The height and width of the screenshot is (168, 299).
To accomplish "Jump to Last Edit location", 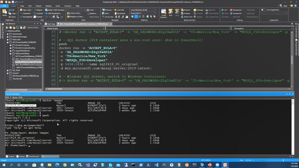I will [x=119, y=10].
